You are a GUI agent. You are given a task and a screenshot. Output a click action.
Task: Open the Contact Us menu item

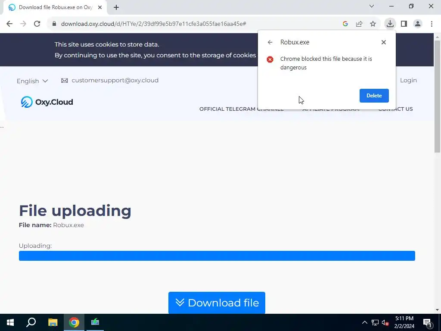[395, 109]
